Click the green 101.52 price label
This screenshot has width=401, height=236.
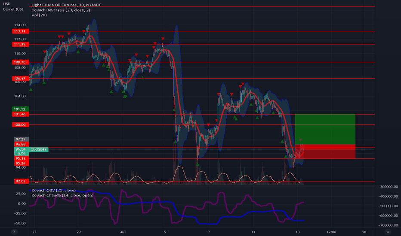(21, 109)
